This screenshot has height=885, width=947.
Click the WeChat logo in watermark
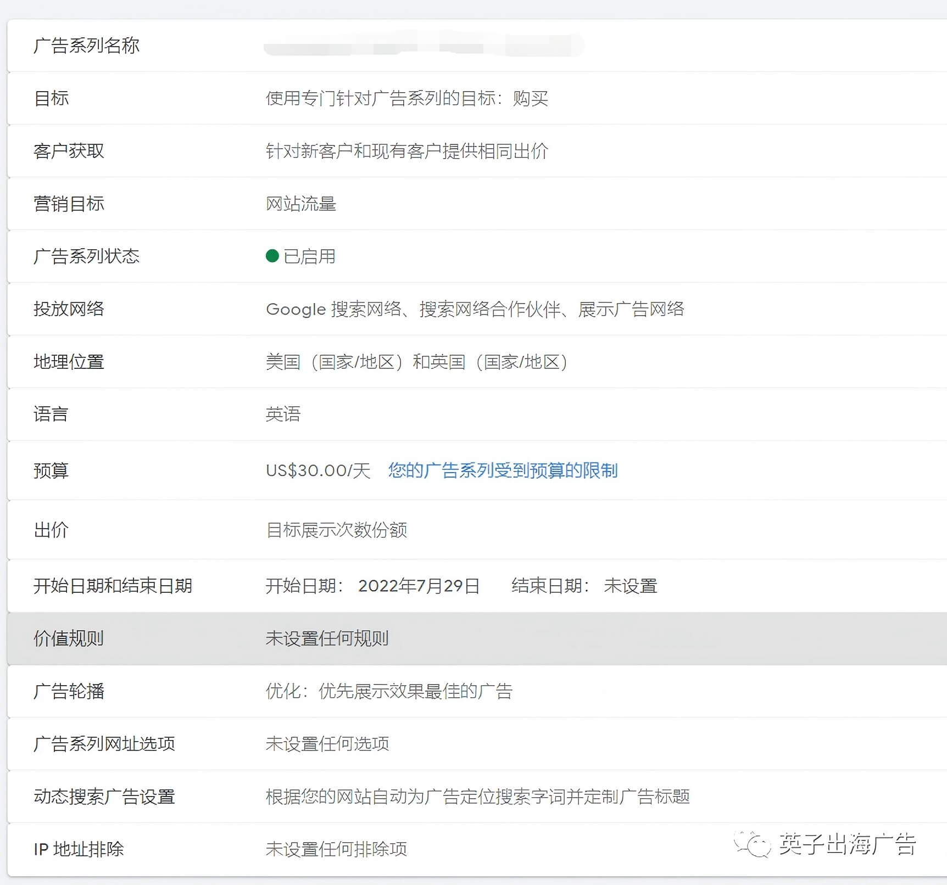753,844
